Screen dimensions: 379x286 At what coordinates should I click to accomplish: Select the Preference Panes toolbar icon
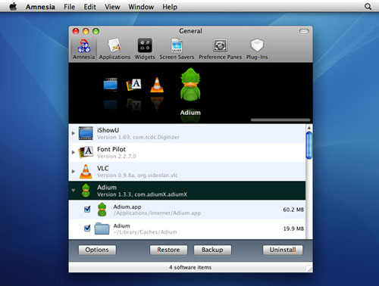coord(220,49)
